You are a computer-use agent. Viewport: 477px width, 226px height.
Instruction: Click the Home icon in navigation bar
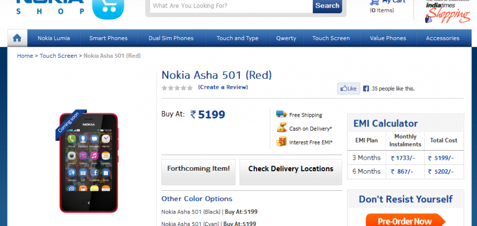click(x=17, y=38)
